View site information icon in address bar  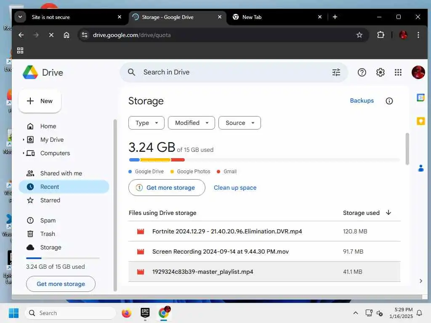84,35
